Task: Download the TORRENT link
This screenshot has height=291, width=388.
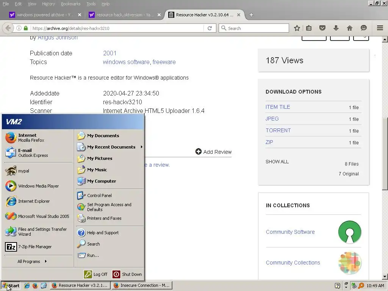Action: pyautogui.click(x=278, y=130)
